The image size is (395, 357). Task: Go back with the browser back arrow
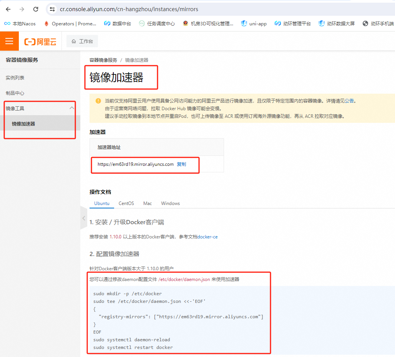8,9
